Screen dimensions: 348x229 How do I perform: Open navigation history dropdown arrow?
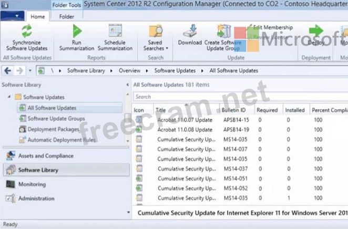coord(30,71)
